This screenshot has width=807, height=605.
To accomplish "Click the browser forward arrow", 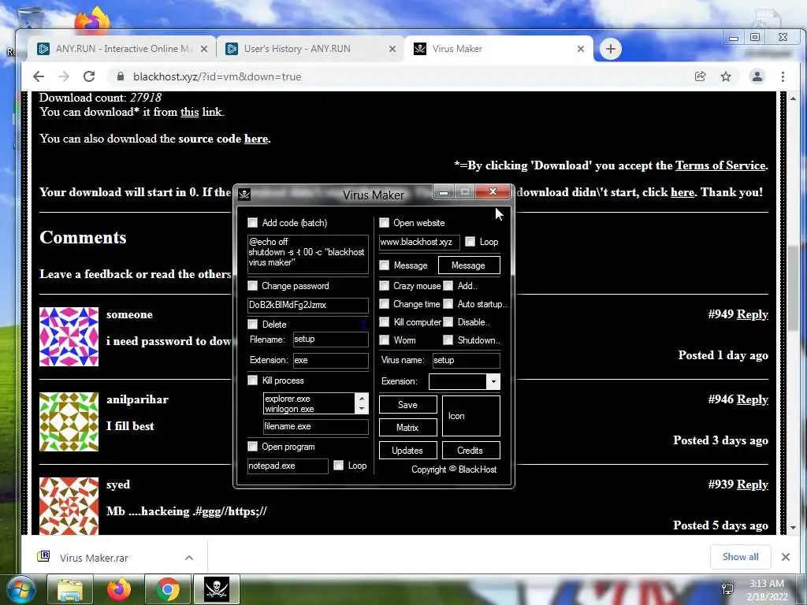I will pos(64,76).
